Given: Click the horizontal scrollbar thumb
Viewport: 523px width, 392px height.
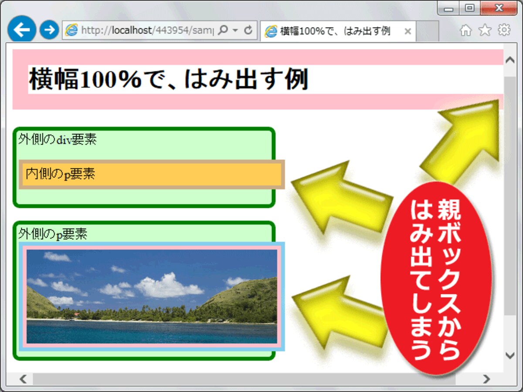Looking at the screenshot, I should (244, 379).
